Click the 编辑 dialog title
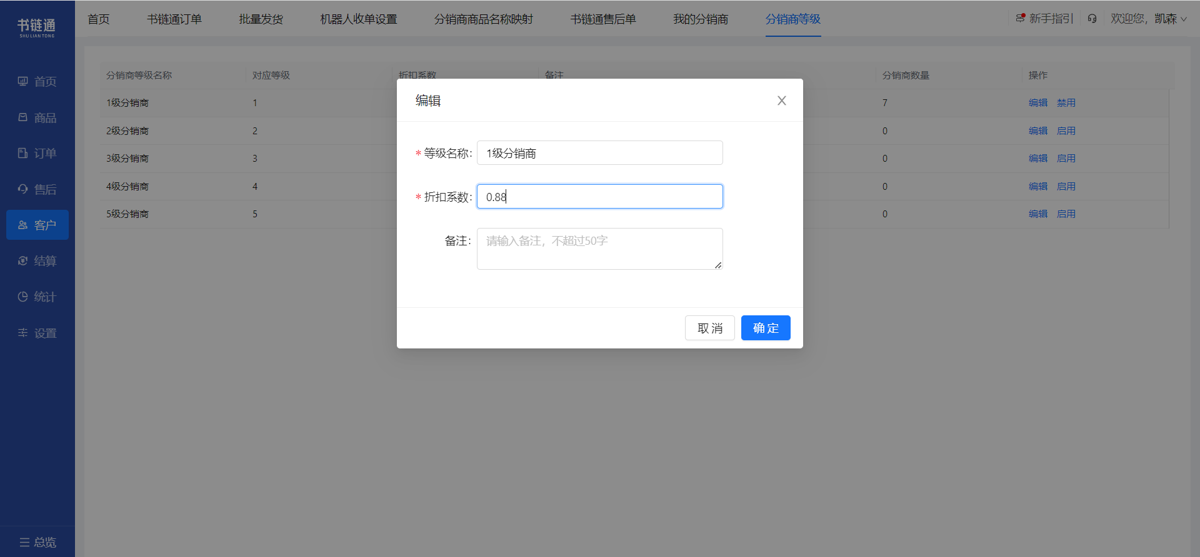 point(428,101)
